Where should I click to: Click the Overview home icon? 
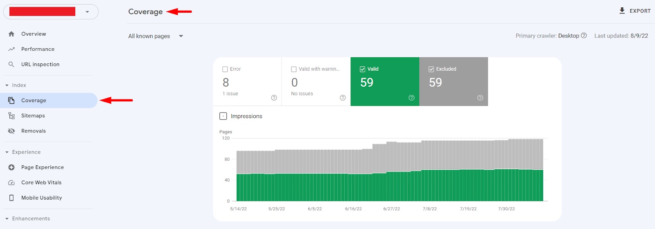coord(11,34)
